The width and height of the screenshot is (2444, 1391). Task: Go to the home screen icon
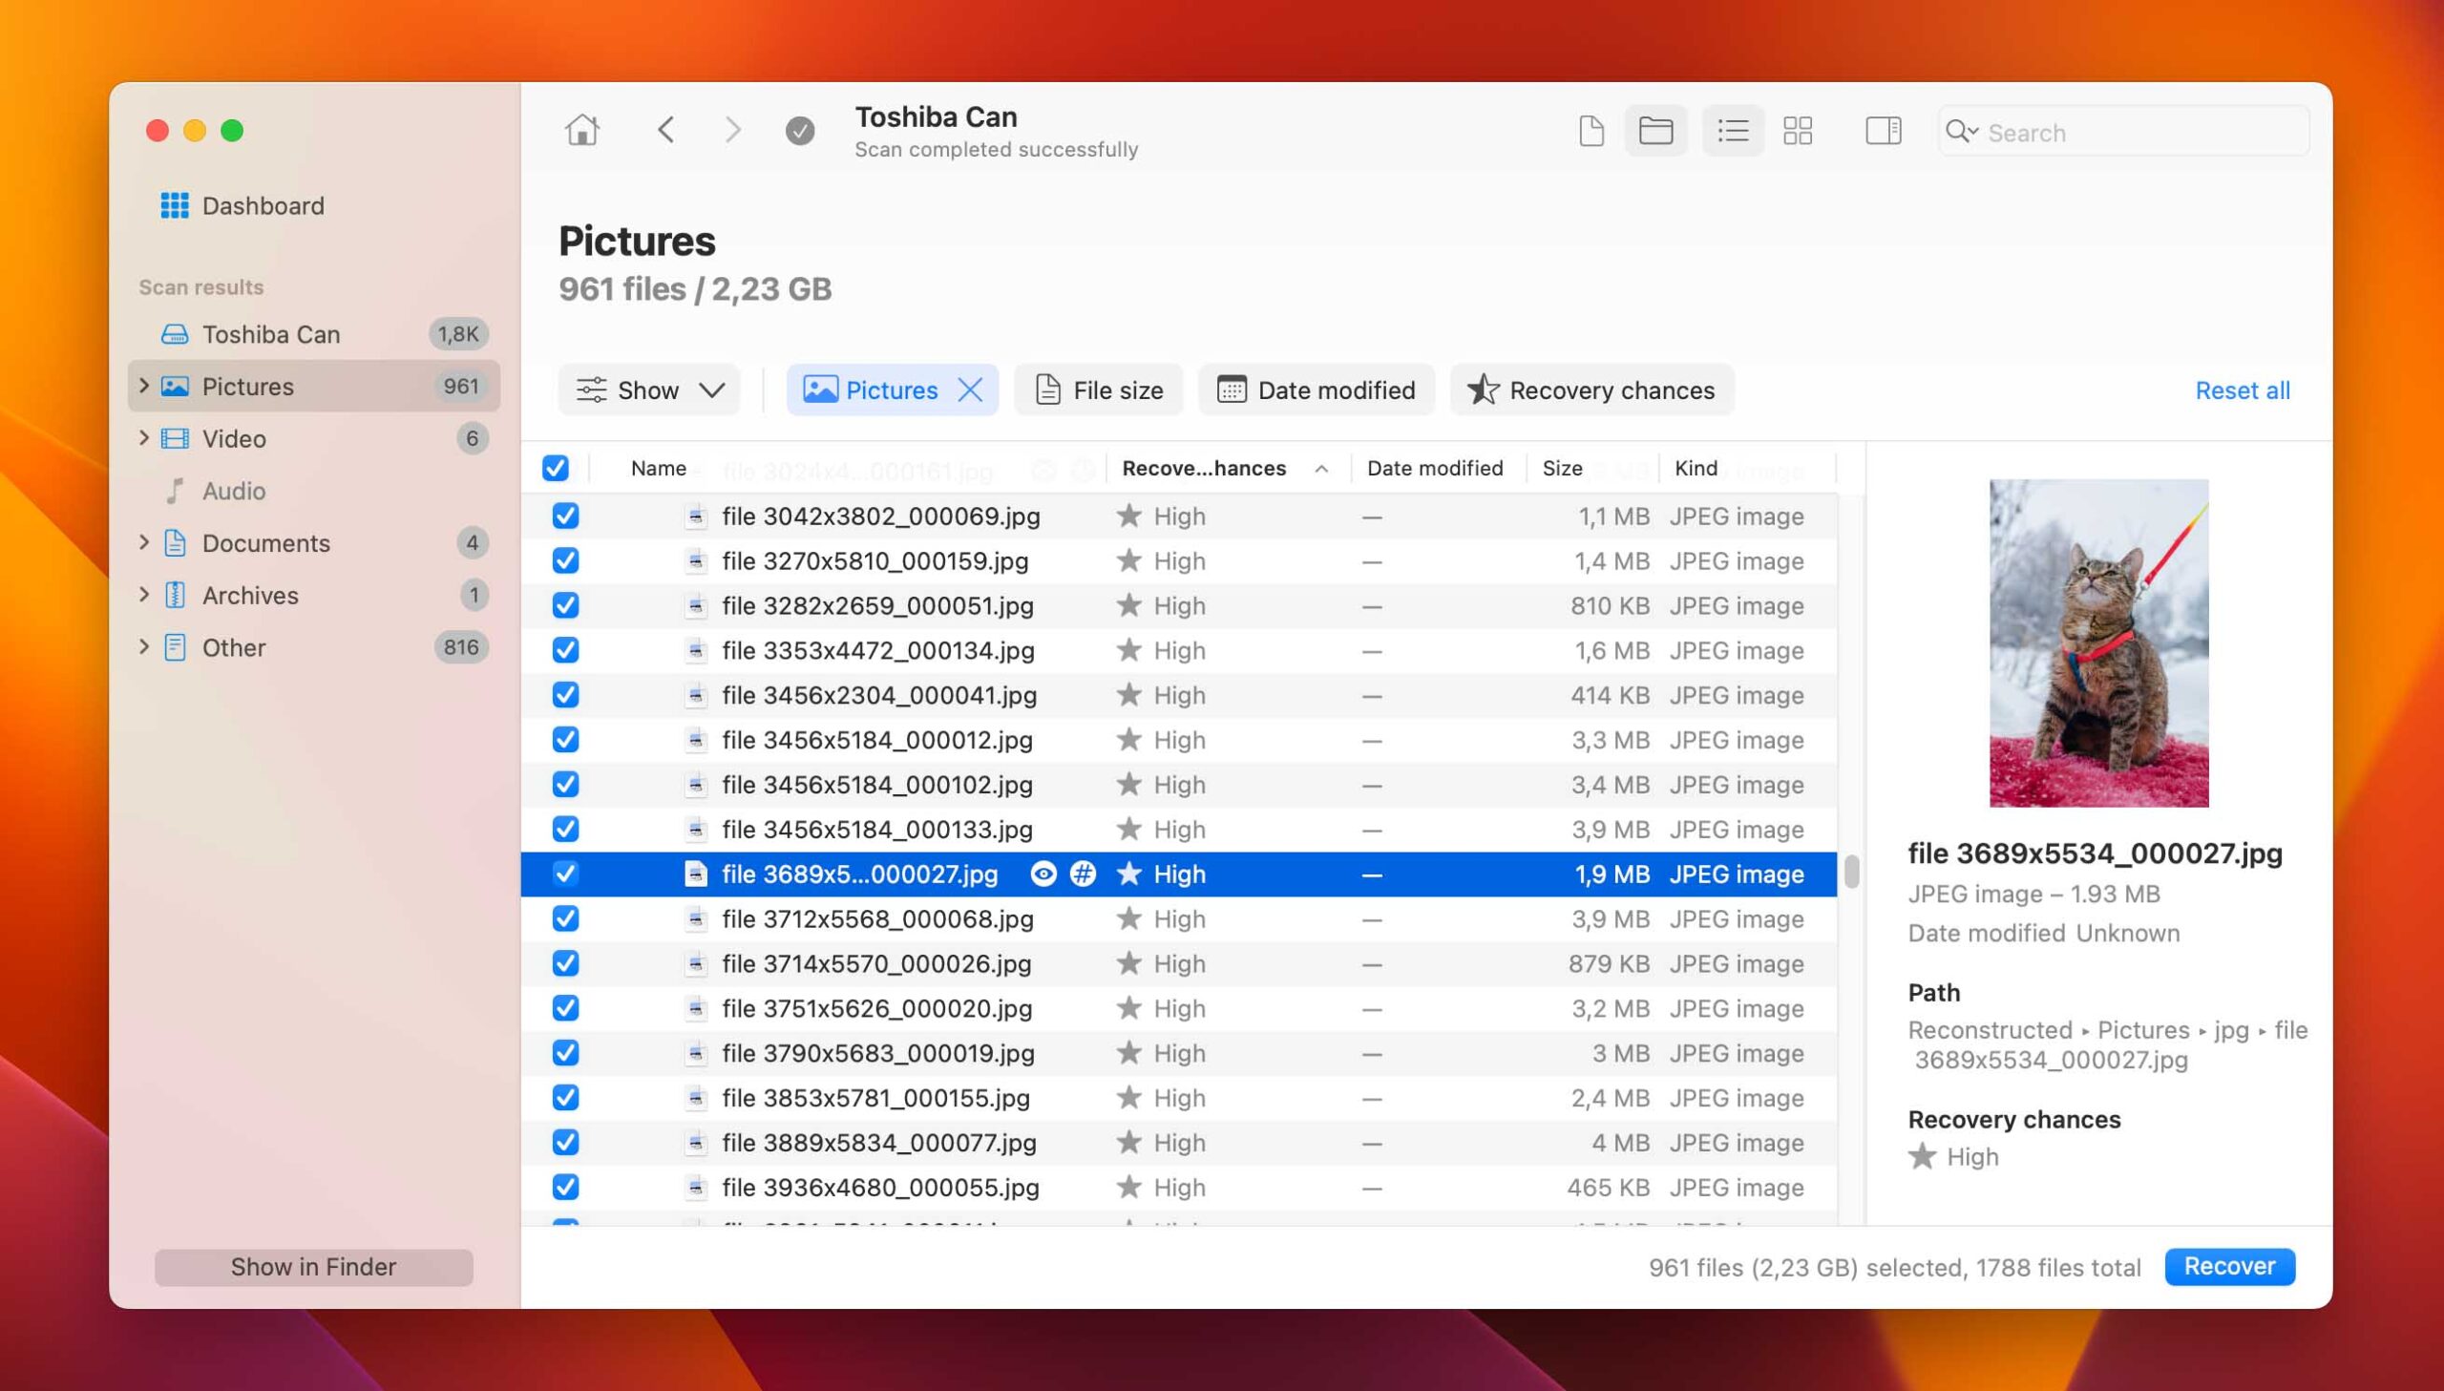click(581, 130)
